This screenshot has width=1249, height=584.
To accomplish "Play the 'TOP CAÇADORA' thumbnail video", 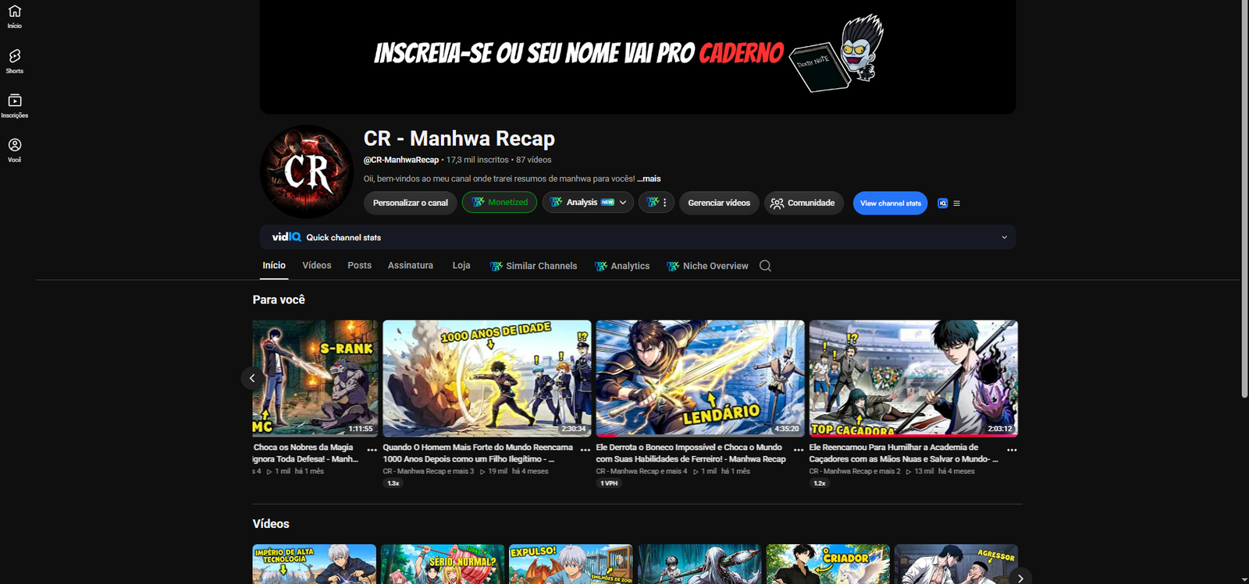I will [913, 378].
